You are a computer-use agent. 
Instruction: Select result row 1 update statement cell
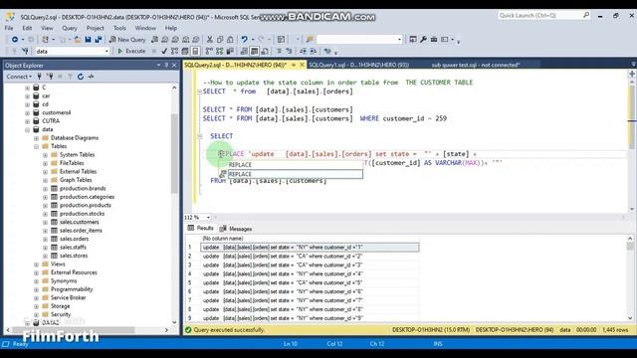tap(310, 248)
